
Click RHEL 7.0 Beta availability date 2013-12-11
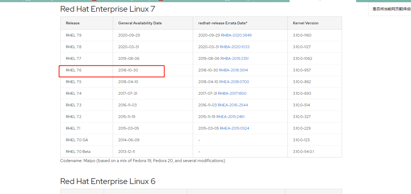[x=127, y=152]
